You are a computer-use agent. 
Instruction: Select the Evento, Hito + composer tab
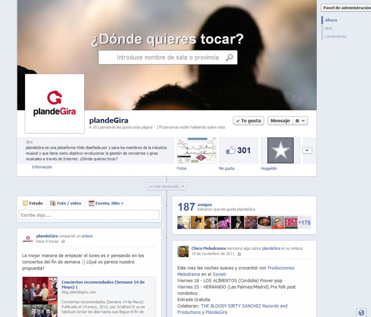(106, 203)
